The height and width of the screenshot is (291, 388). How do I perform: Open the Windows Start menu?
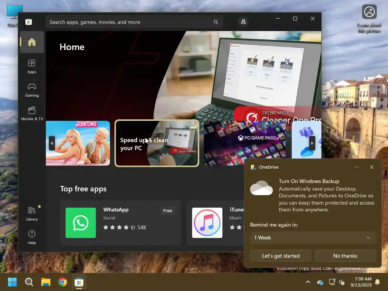coord(12,282)
